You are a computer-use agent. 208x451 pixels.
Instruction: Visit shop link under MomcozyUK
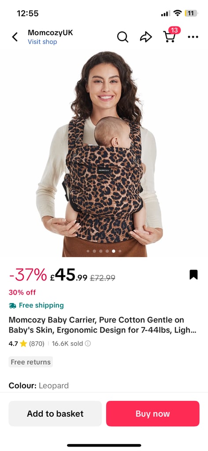point(42,42)
